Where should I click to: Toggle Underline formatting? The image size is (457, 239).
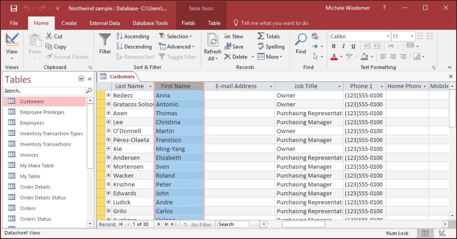[x=353, y=46]
